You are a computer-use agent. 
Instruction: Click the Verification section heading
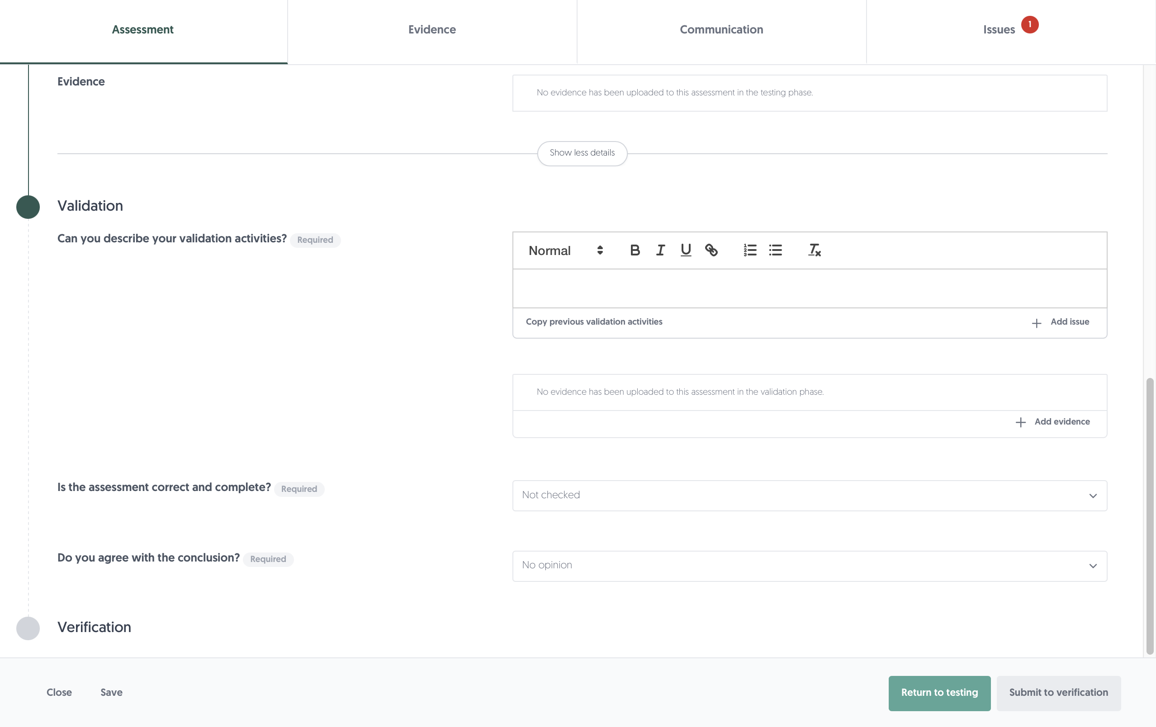point(94,627)
